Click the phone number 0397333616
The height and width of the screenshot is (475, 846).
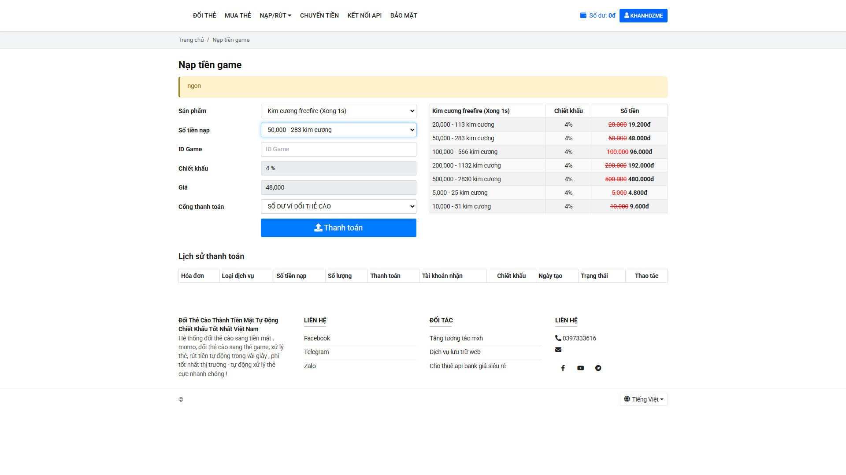click(x=579, y=338)
